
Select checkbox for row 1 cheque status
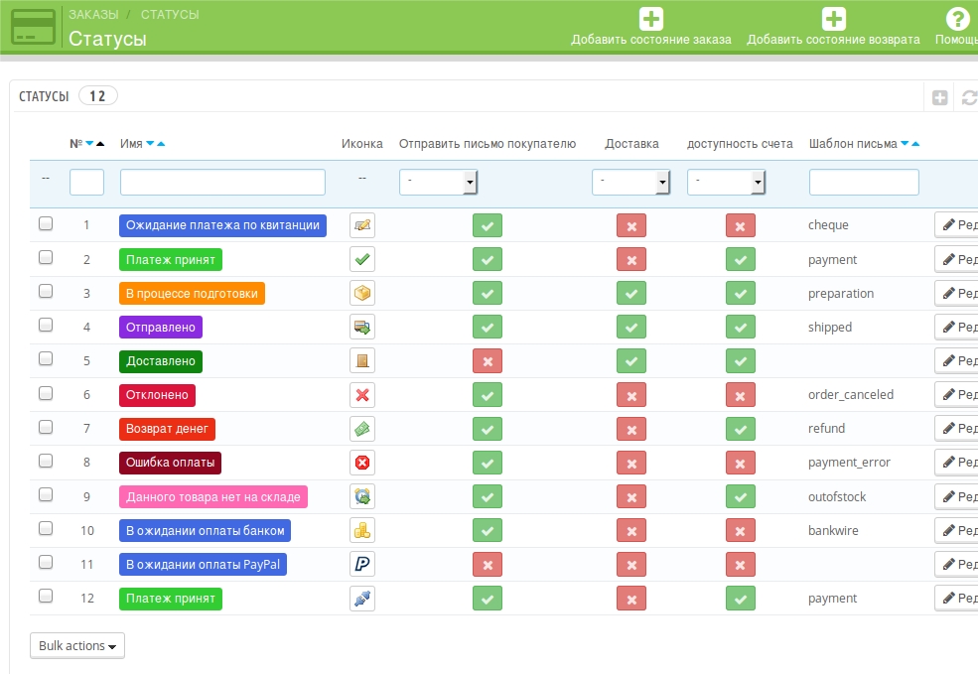coord(46,223)
